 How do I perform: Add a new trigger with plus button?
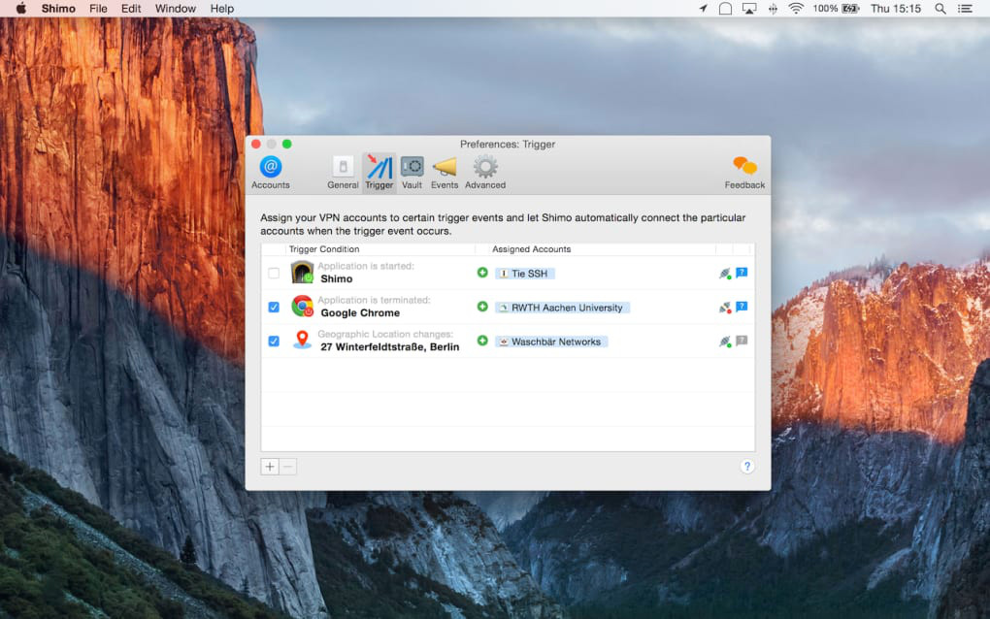coord(270,467)
